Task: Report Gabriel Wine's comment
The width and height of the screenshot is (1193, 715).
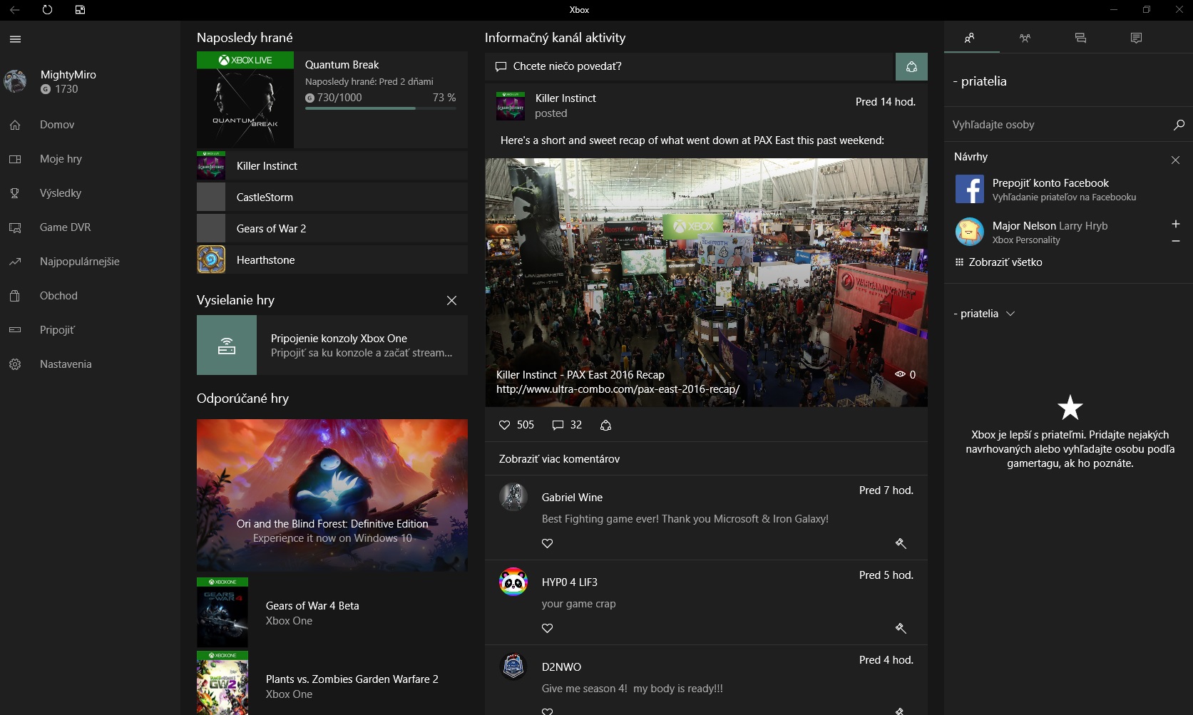Action: pyautogui.click(x=901, y=543)
